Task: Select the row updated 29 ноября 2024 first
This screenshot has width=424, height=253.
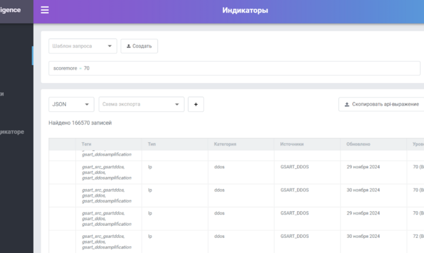Action: pos(236,173)
